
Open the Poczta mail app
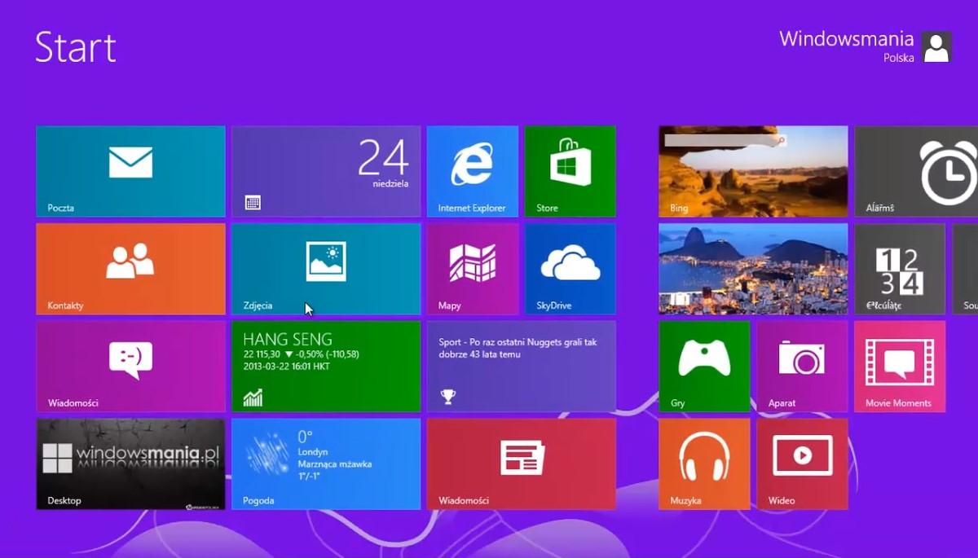click(130, 171)
